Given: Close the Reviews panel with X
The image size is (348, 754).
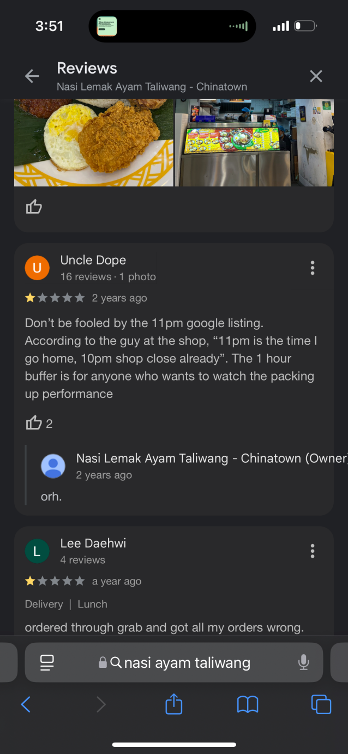Looking at the screenshot, I should point(316,76).
